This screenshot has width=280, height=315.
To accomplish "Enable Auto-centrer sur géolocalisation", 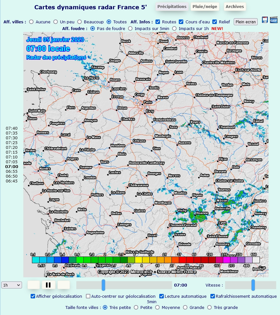I will coord(88,296).
